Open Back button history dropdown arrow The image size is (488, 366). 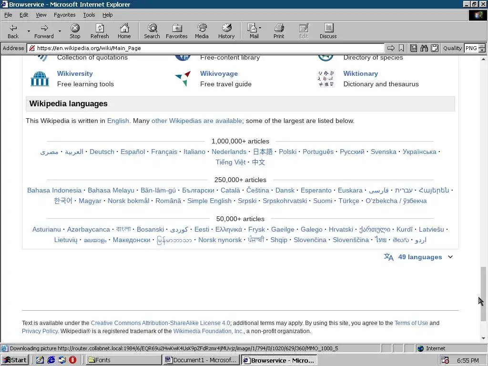(x=29, y=31)
